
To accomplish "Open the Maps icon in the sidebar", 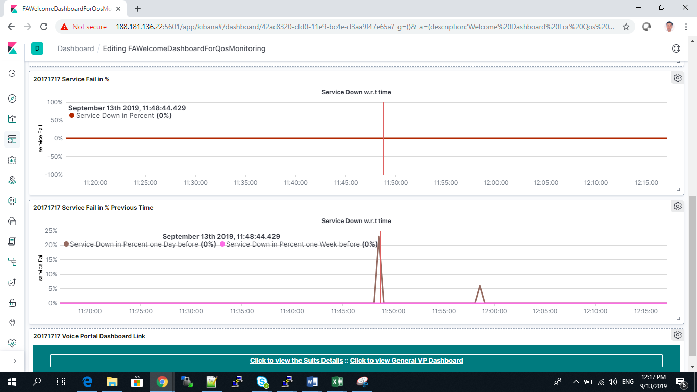I will [x=12, y=180].
